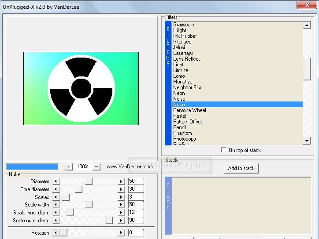This screenshot has width=319, height=239.
Task: Increase Scale width using right arrow
Action: coord(121,204)
